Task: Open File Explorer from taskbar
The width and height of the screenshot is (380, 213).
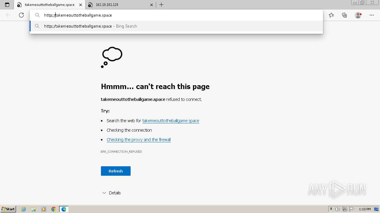Action: pos(34,209)
